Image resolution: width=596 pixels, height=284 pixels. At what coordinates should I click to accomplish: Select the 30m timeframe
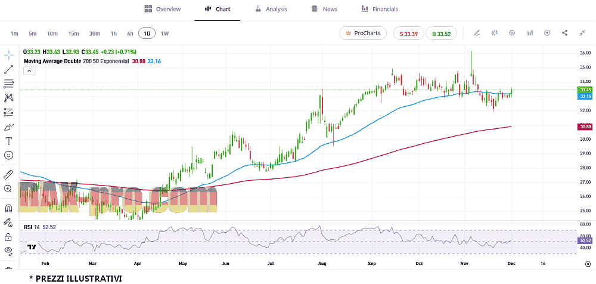tap(95, 33)
